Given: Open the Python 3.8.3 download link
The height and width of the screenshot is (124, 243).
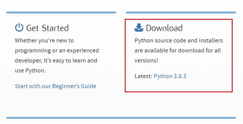Looking at the screenshot, I should pyautogui.click(x=170, y=76).
